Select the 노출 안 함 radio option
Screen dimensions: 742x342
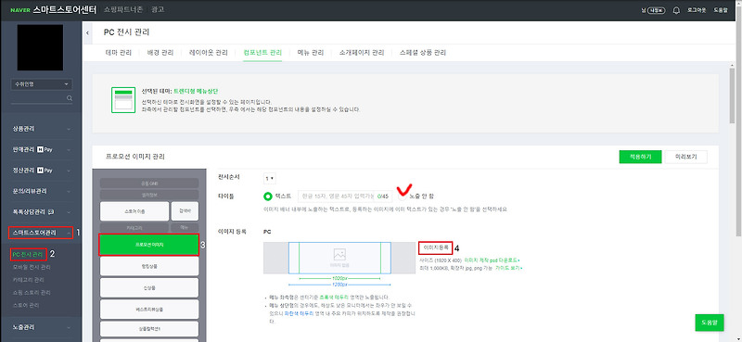(402, 196)
